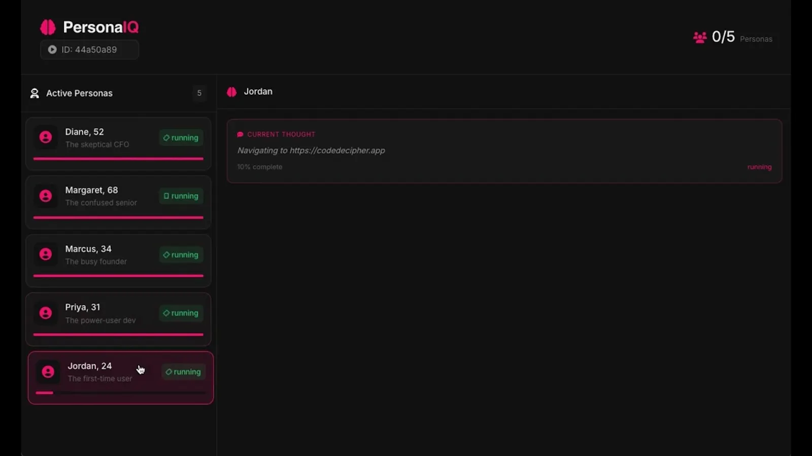Click "The skeptical CFO" description
The width and height of the screenshot is (812, 456).
coord(97,144)
